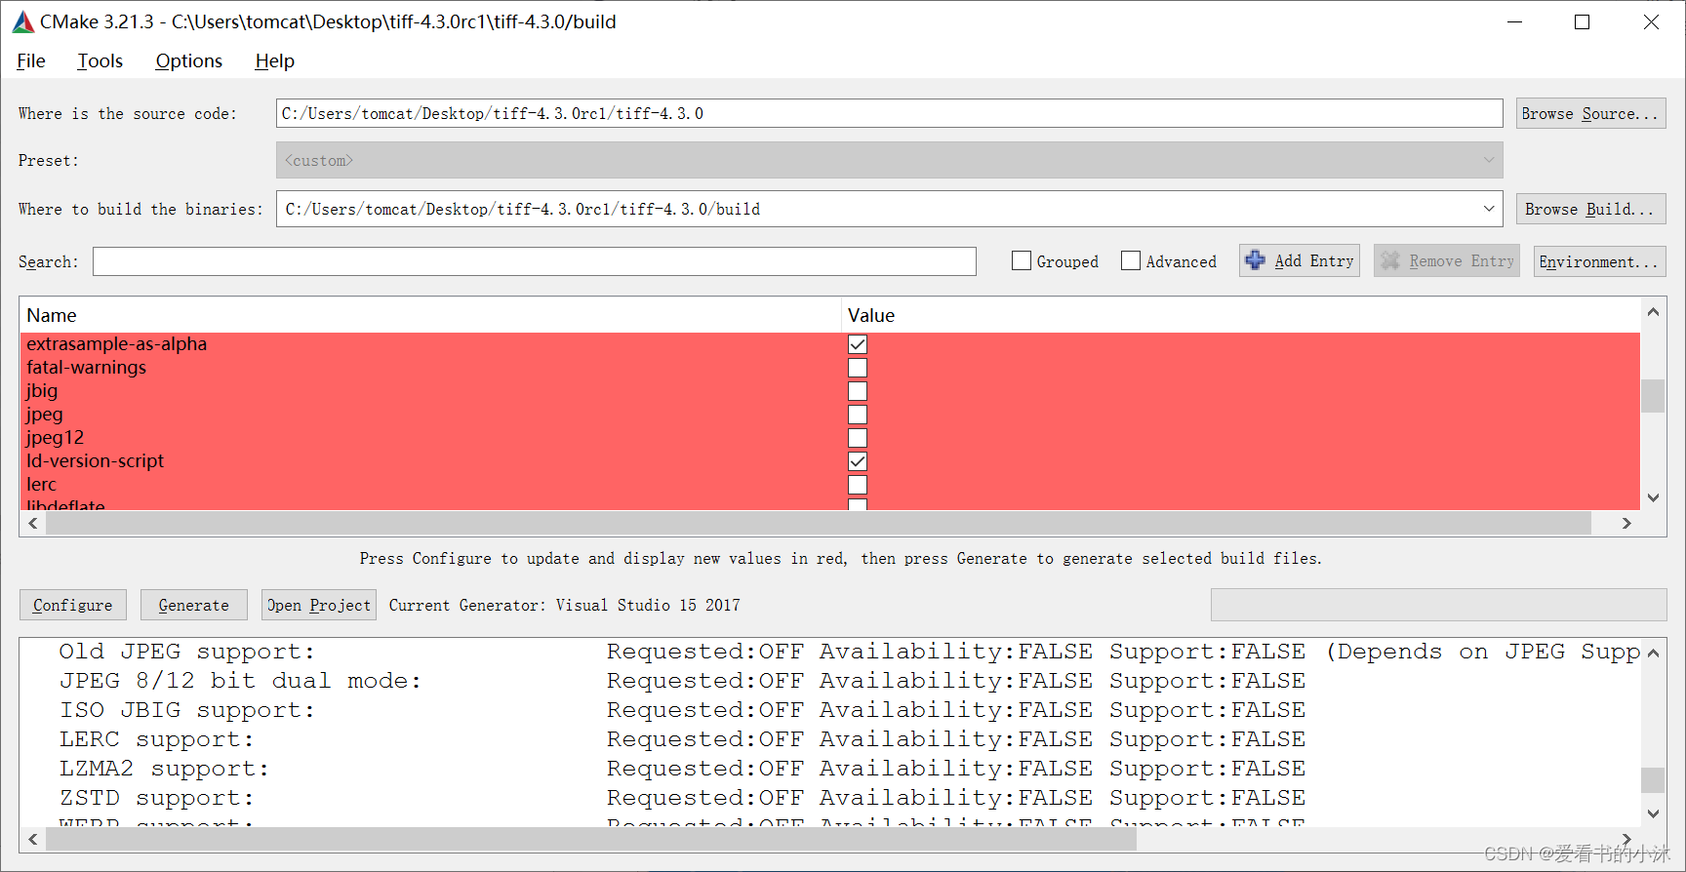This screenshot has width=1686, height=872.
Task: Click the LZMA2 support log line
Action: click(x=682, y=769)
